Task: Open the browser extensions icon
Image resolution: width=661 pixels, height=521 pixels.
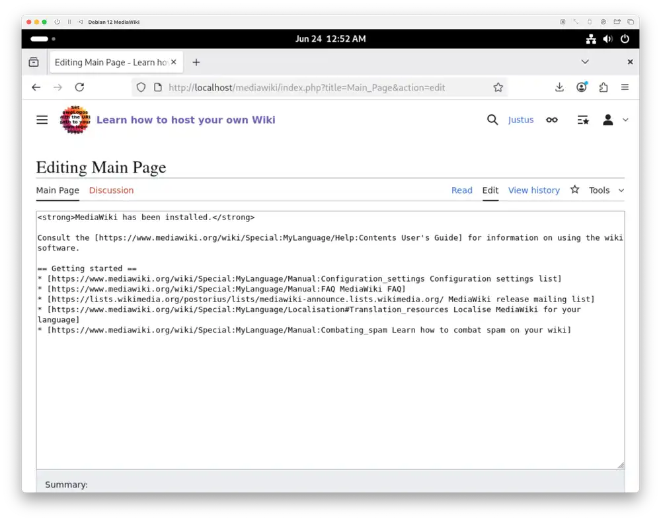Action: [x=603, y=87]
